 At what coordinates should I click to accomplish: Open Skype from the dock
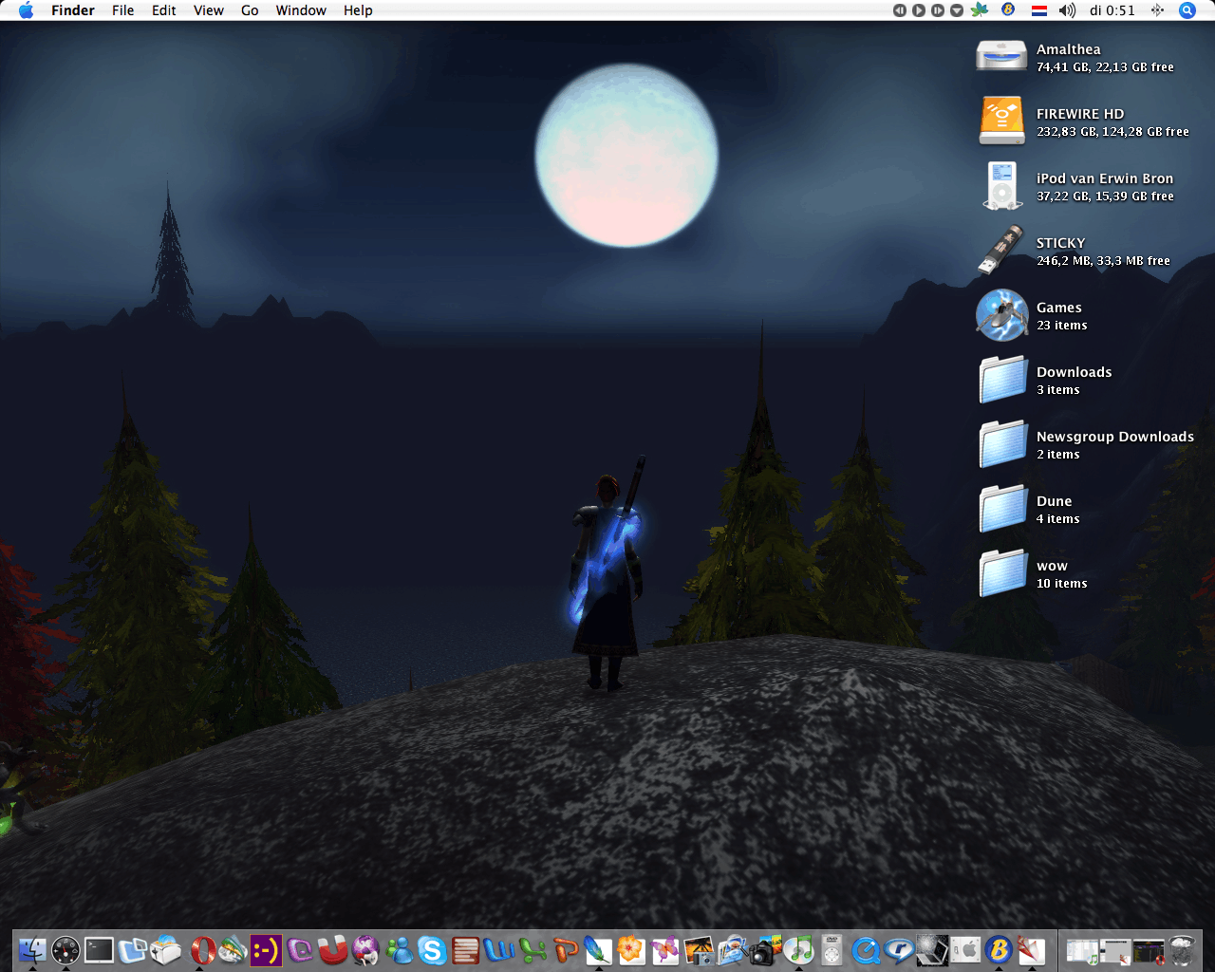point(432,949)
